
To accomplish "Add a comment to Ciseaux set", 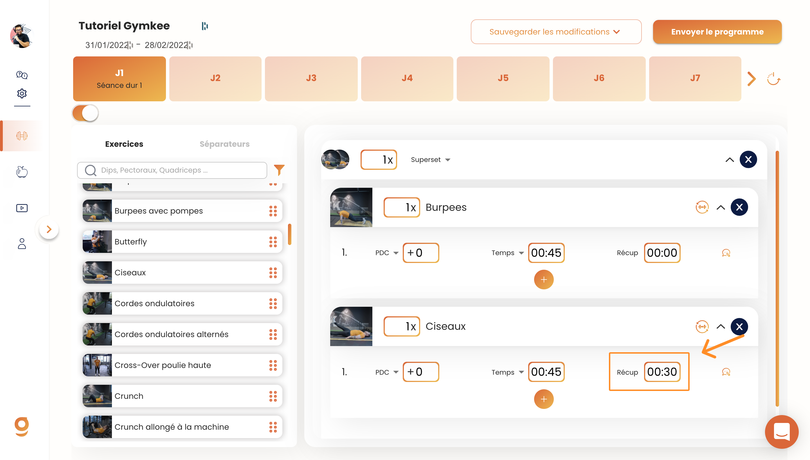I will coord(726,372).
